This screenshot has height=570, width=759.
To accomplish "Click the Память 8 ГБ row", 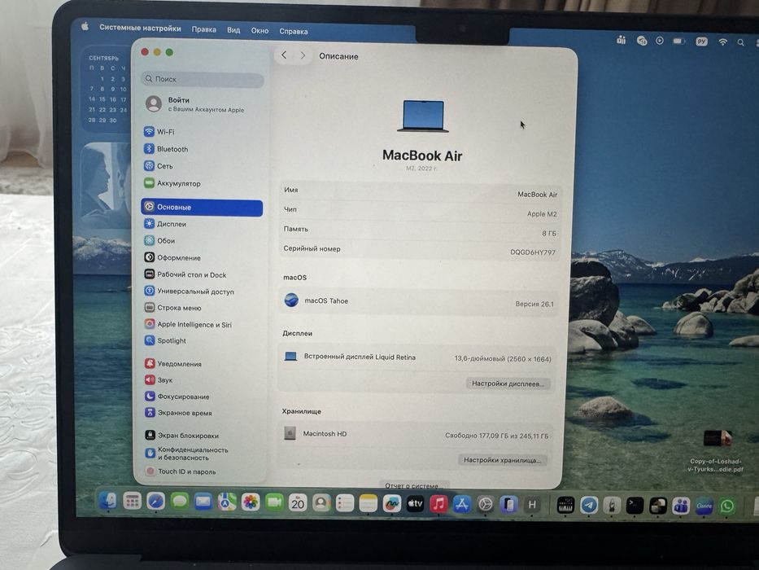I will click(x=420, y=230).
